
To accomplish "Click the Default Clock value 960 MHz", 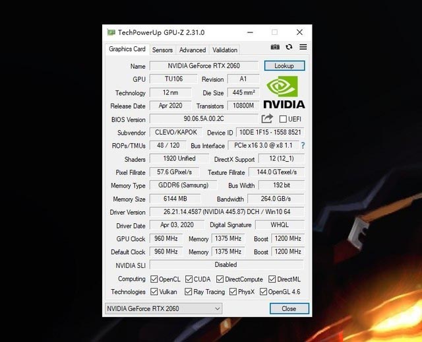I will (166, 252).
